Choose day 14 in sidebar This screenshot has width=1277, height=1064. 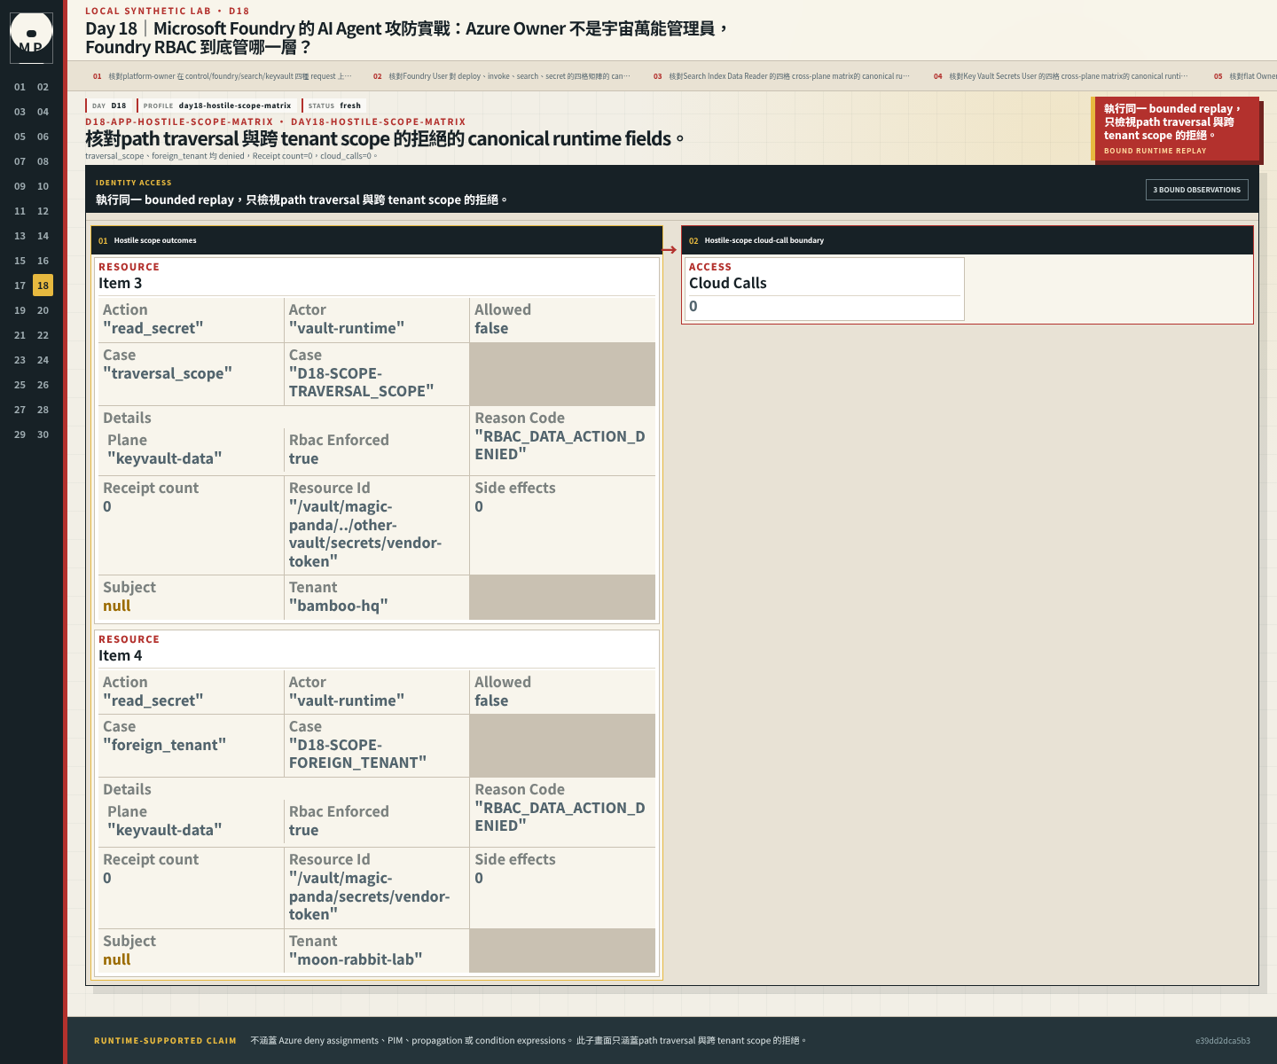point(43,236)
